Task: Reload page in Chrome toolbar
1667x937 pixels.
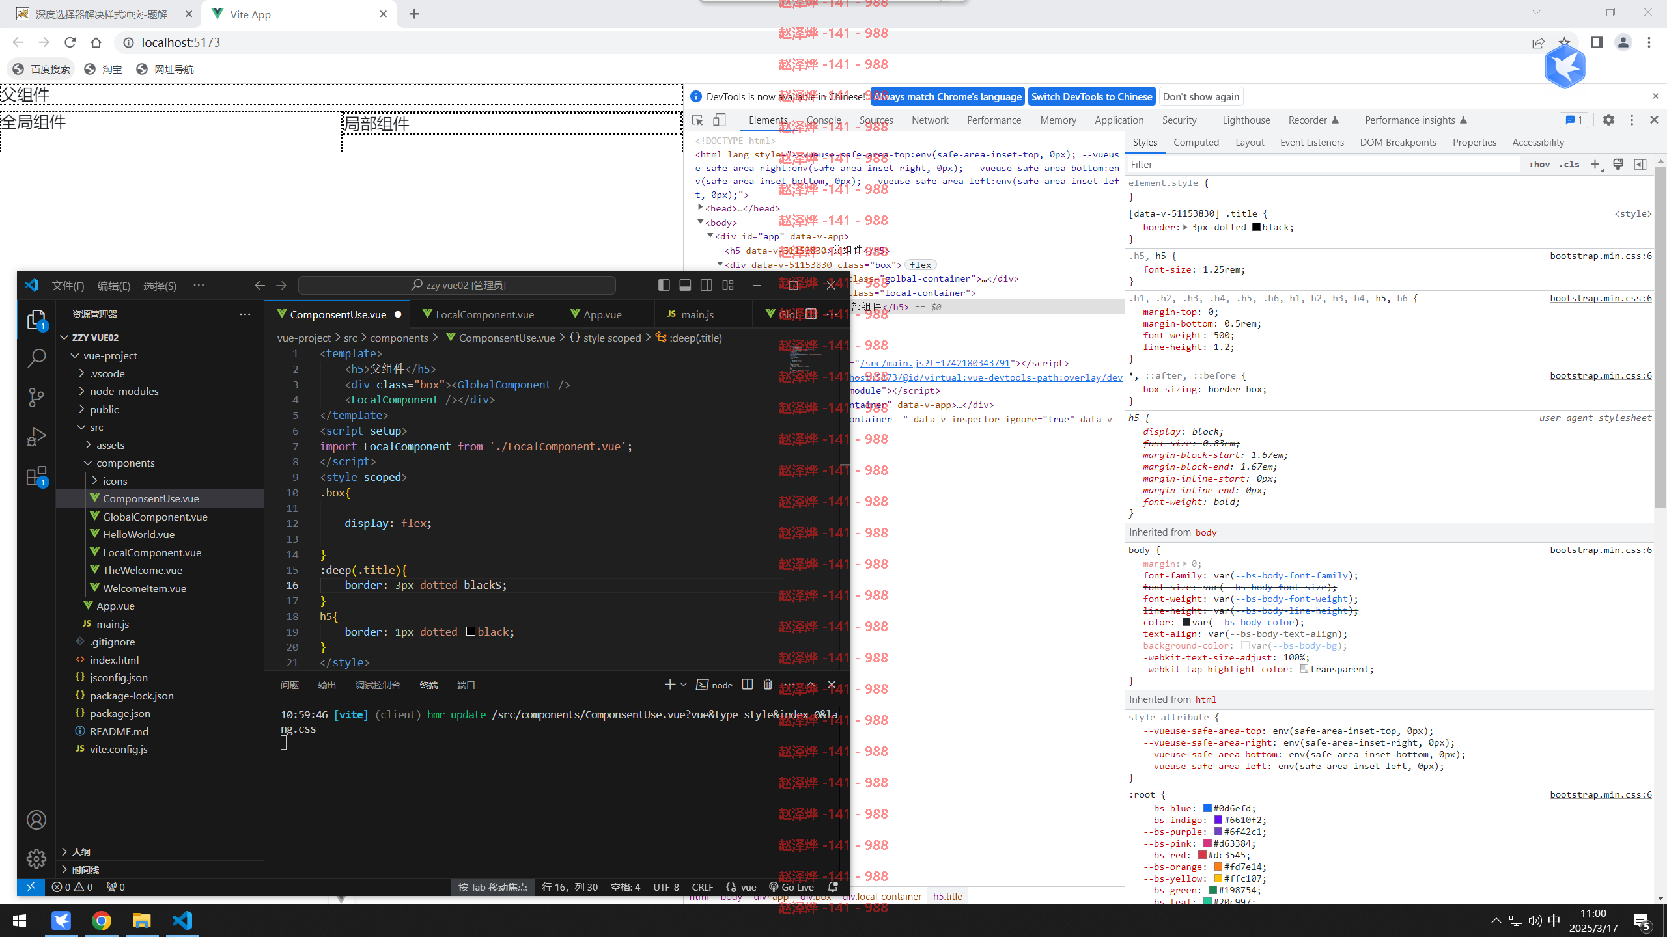Action: coord(70,42)
